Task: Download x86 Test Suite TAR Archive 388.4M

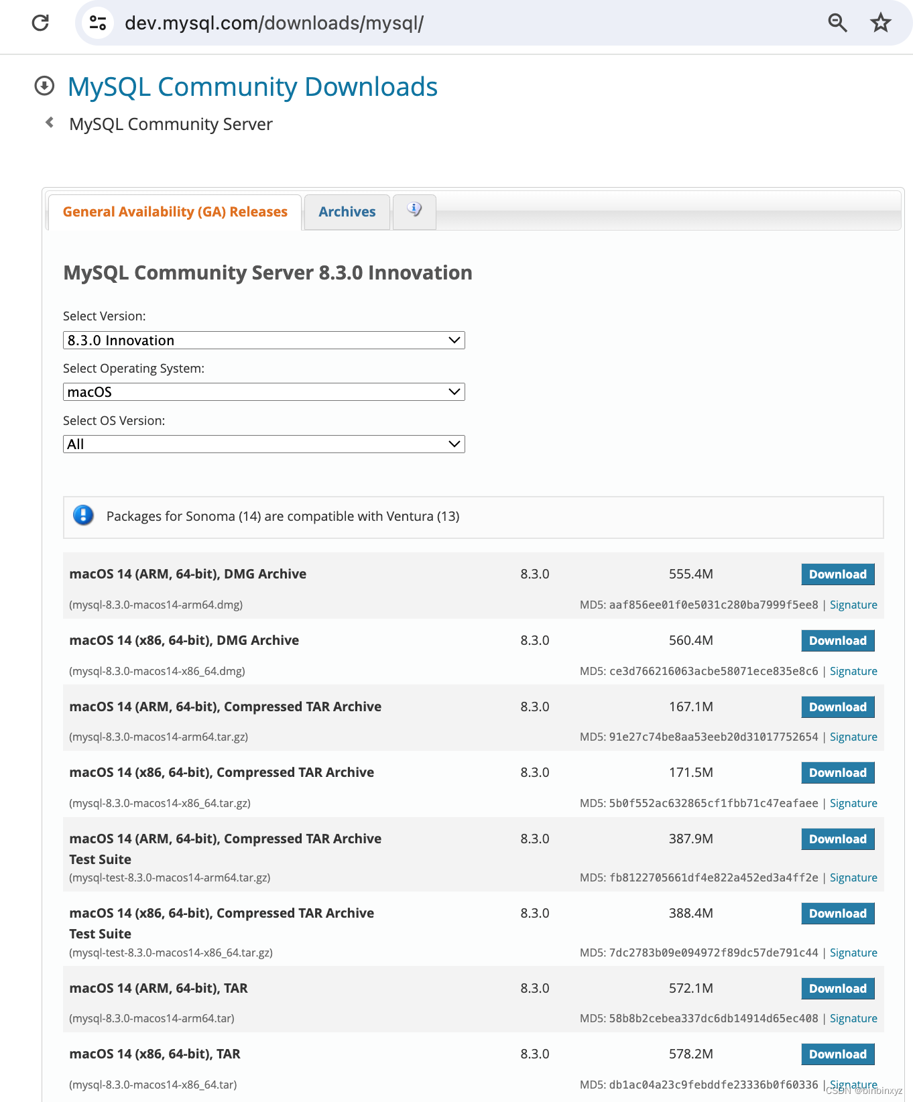Action: [x=838, y=913]
